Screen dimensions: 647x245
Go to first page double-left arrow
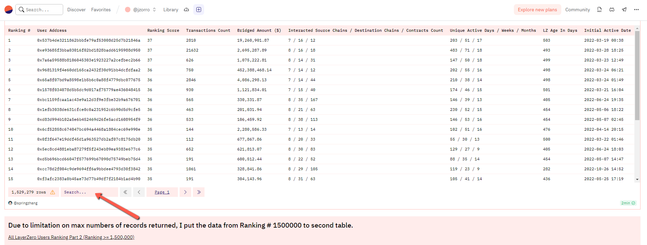click(125, 192)
